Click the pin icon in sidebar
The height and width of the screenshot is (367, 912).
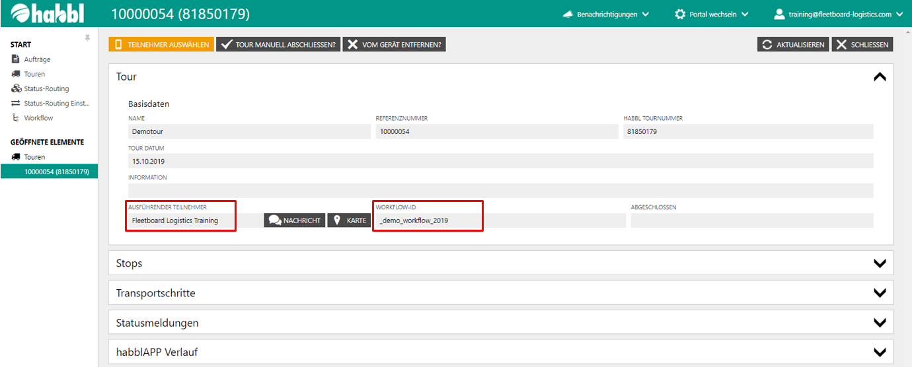87,38
